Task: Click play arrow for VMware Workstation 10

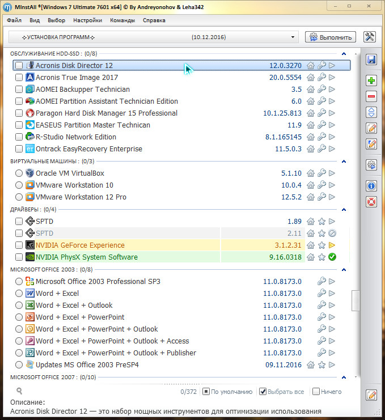Action: (x=332, y=185)
